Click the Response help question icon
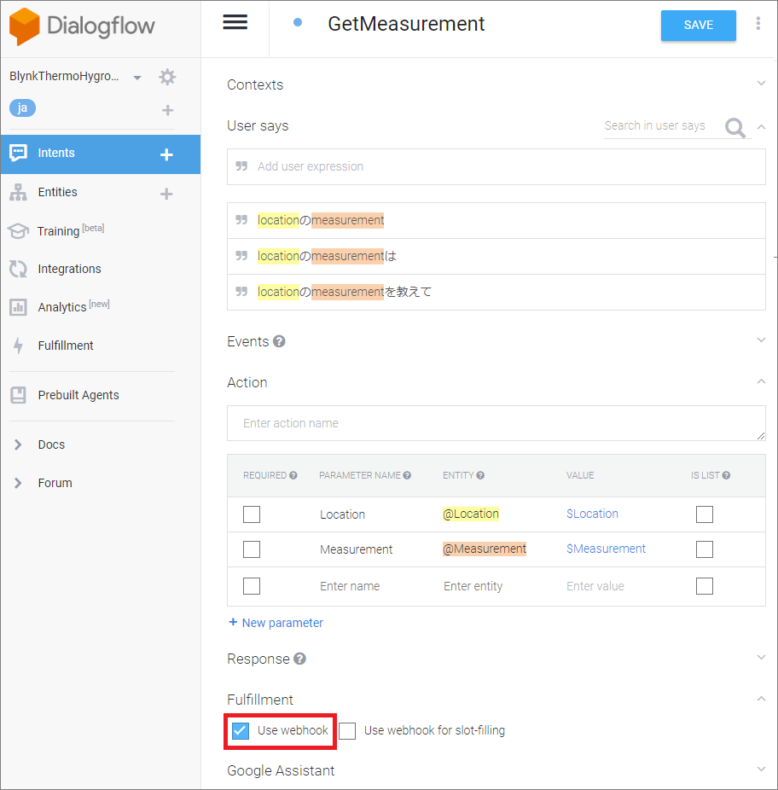778x790 pixels. click(x=299, y=659)
